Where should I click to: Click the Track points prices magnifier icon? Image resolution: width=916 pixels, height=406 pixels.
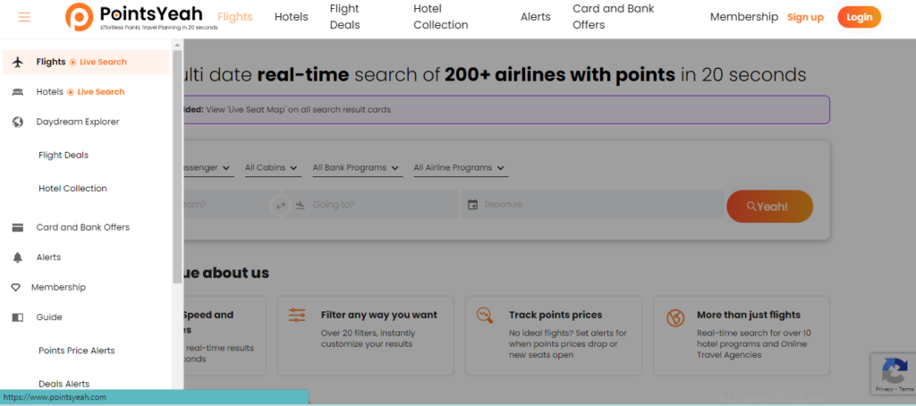point(484,315)
